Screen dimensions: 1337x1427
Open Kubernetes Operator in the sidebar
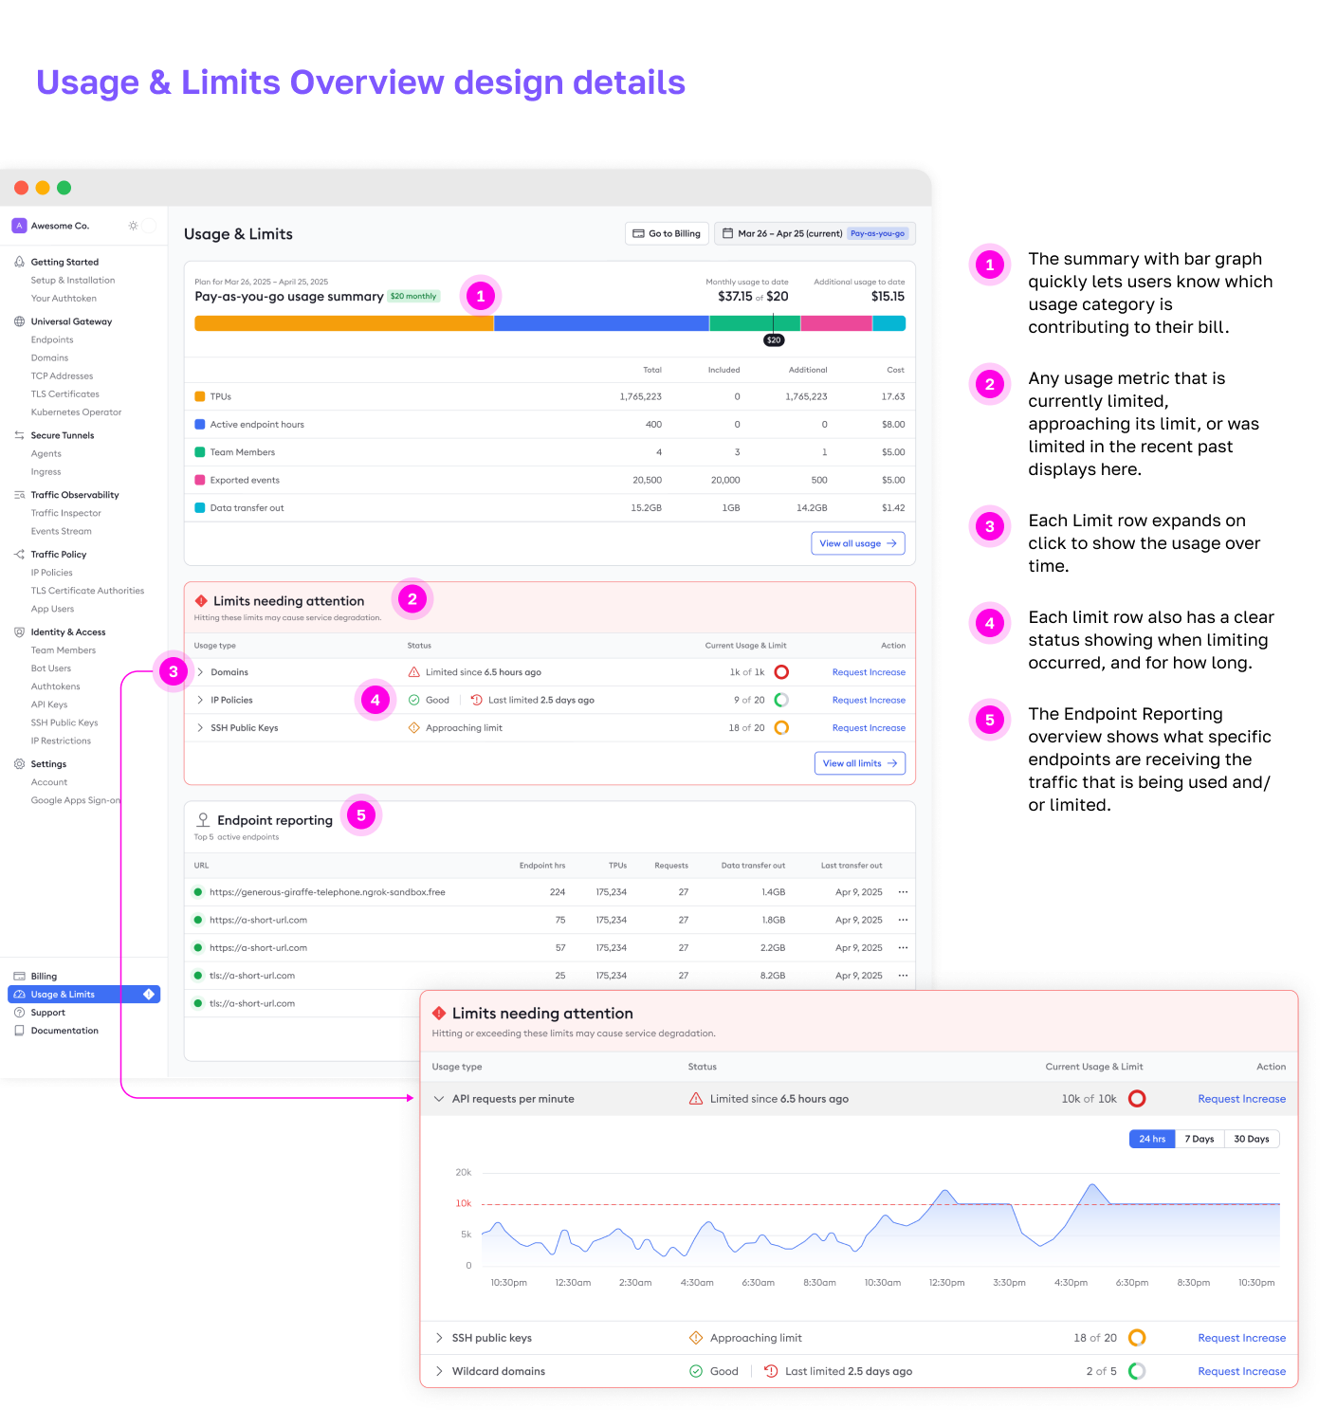coord(76,412)
